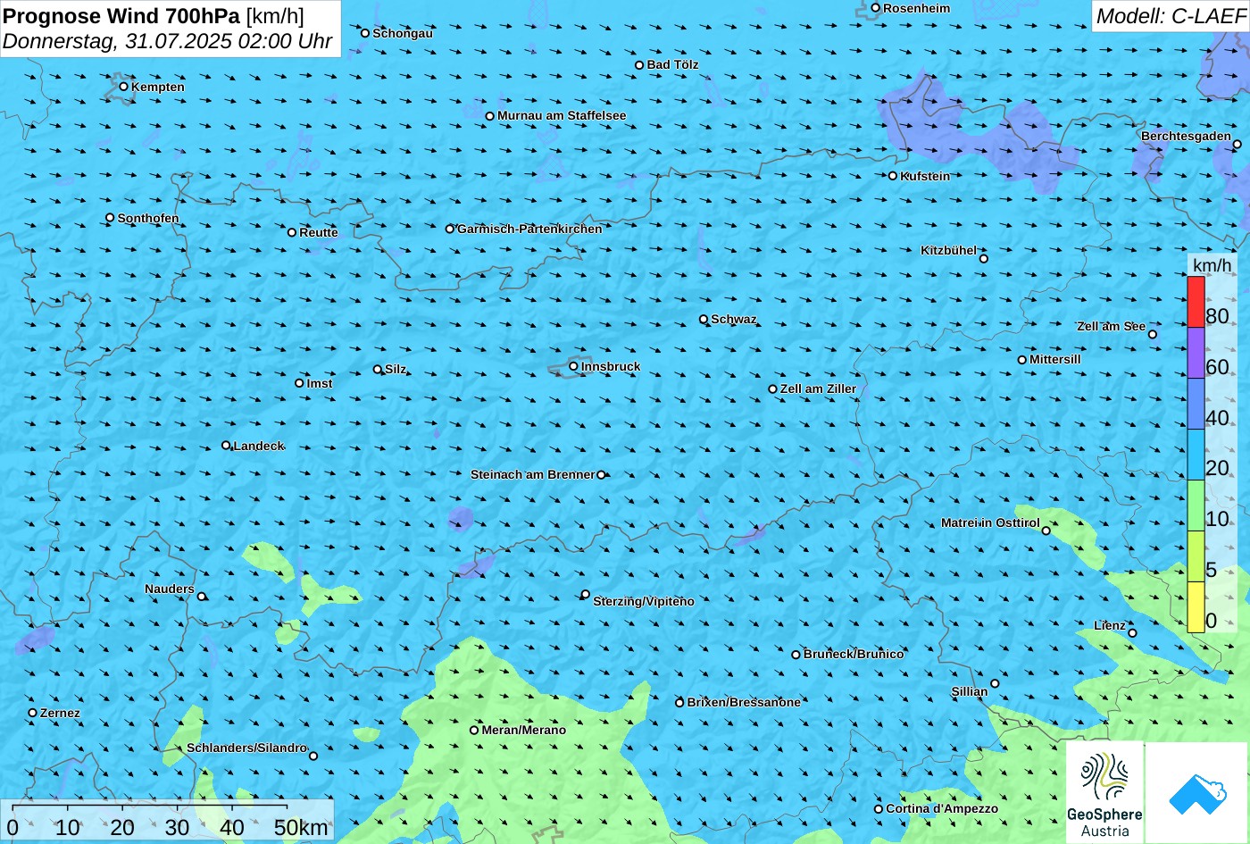Image resolution: width=1250 pixels, height=844 pixels.
Task: Click the Landeck marker dot
Action: point(225,446)
